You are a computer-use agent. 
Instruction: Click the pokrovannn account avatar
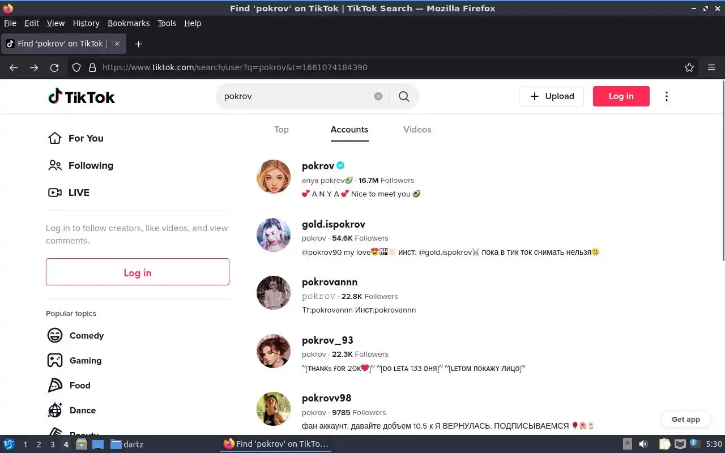click(274, 293)
